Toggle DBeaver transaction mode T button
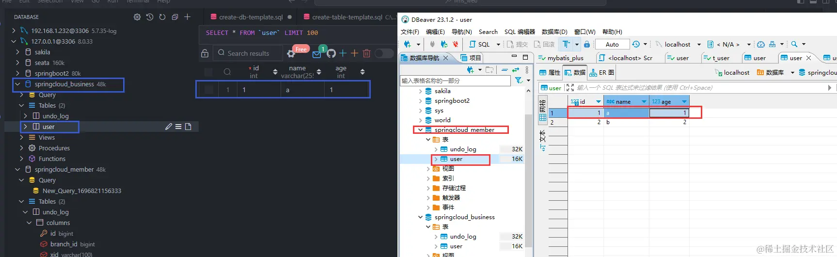Viewport: 837px width, 257px height. coord(566,44)
